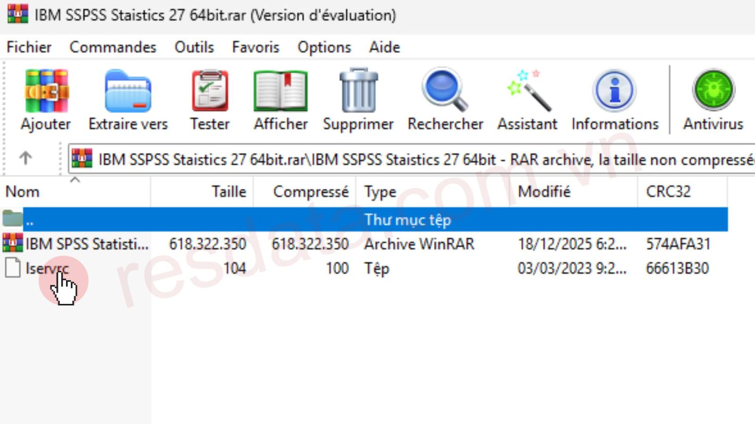
Task: Run the Tester archive check icon
Action: pyautogui.click(x=210, y=91)
